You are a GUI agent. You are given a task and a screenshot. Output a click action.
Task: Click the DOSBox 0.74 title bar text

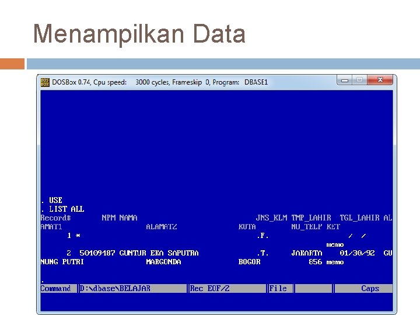160,82
